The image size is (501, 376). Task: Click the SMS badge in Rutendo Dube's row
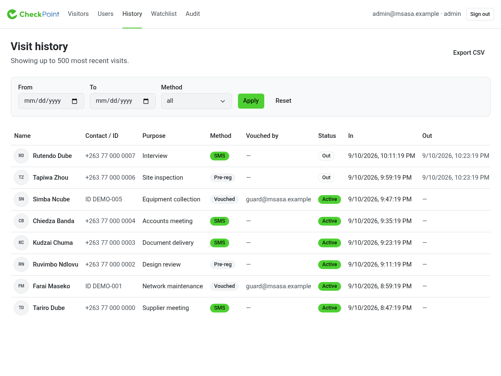click(220, 156)
